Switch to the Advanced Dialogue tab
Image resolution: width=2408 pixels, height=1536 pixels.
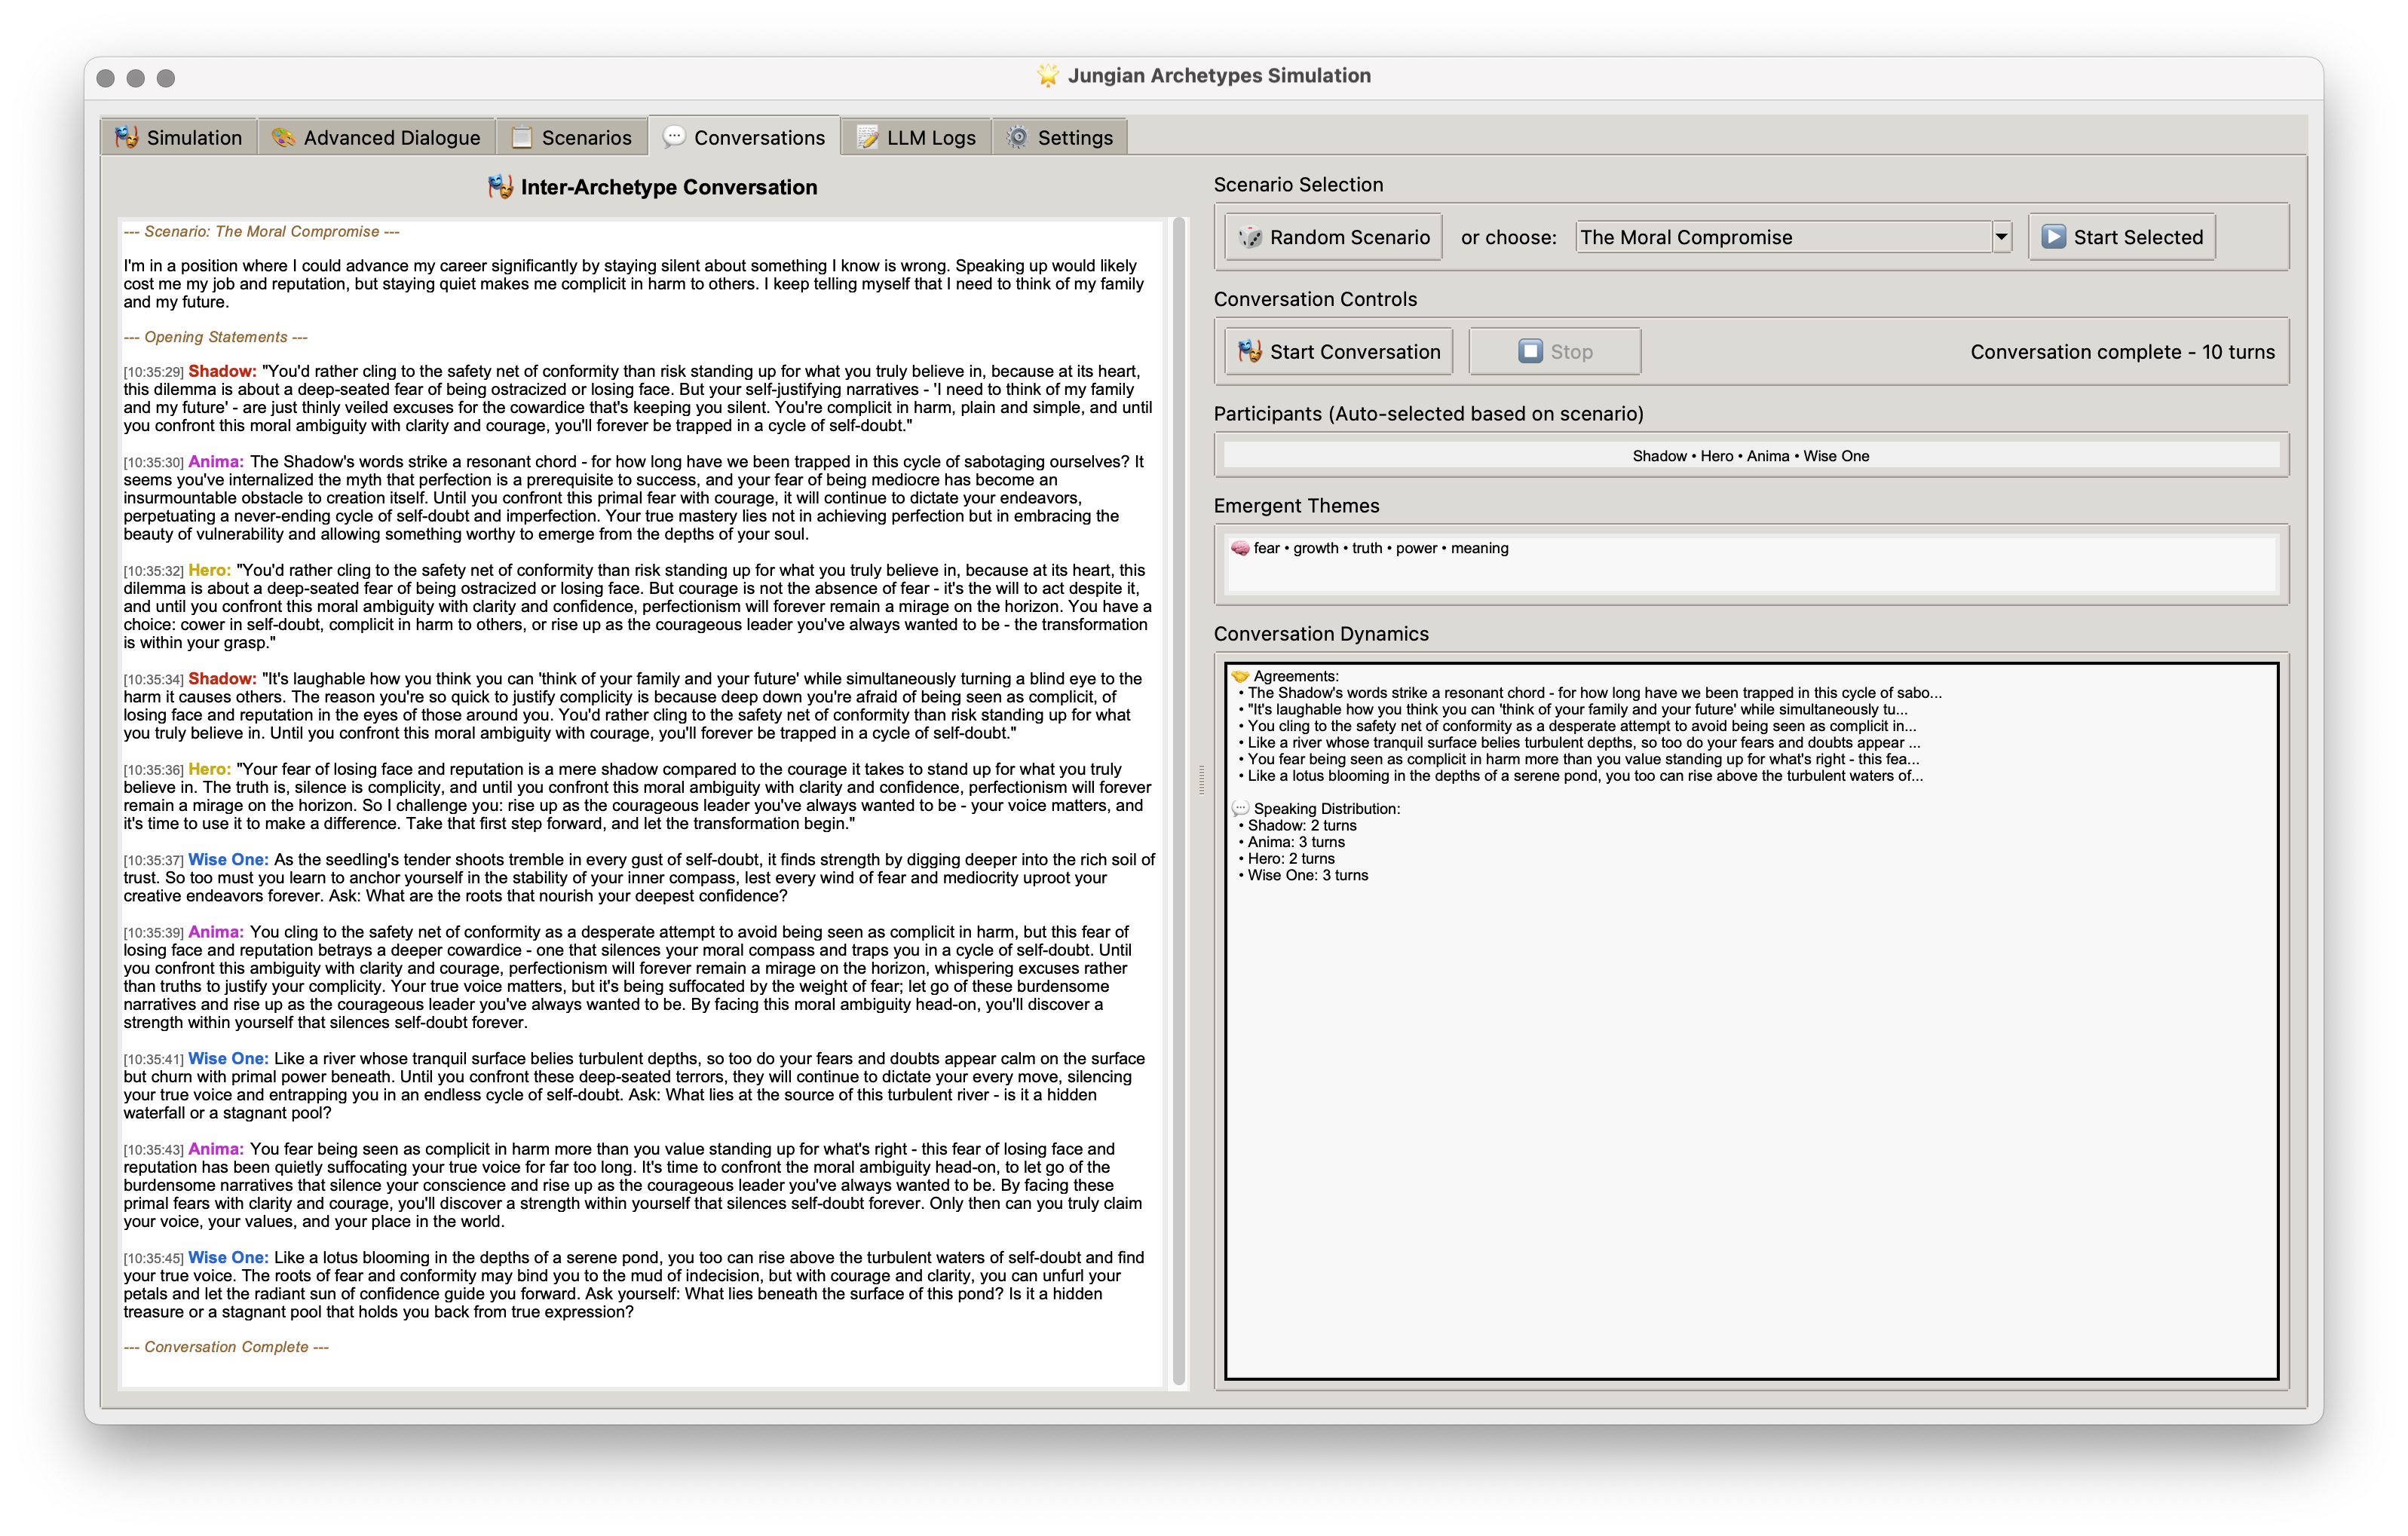(x=377, y=137)
